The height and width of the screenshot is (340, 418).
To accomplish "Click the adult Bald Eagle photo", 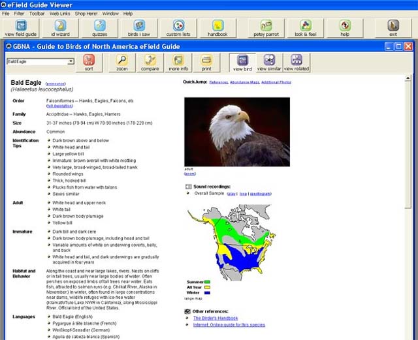I will [228, 131].
